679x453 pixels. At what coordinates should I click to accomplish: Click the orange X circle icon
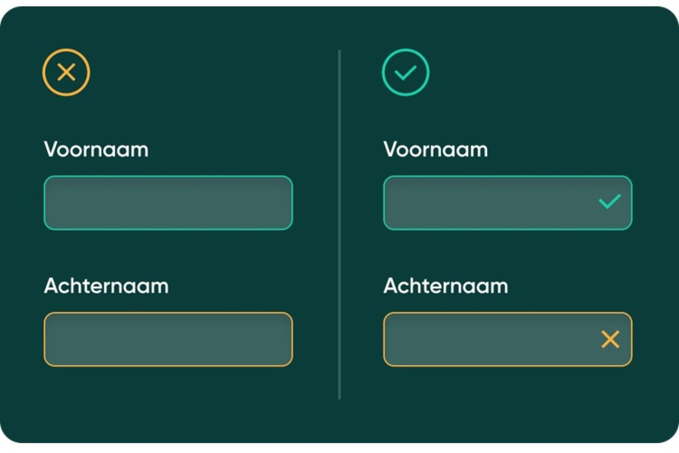66,72
